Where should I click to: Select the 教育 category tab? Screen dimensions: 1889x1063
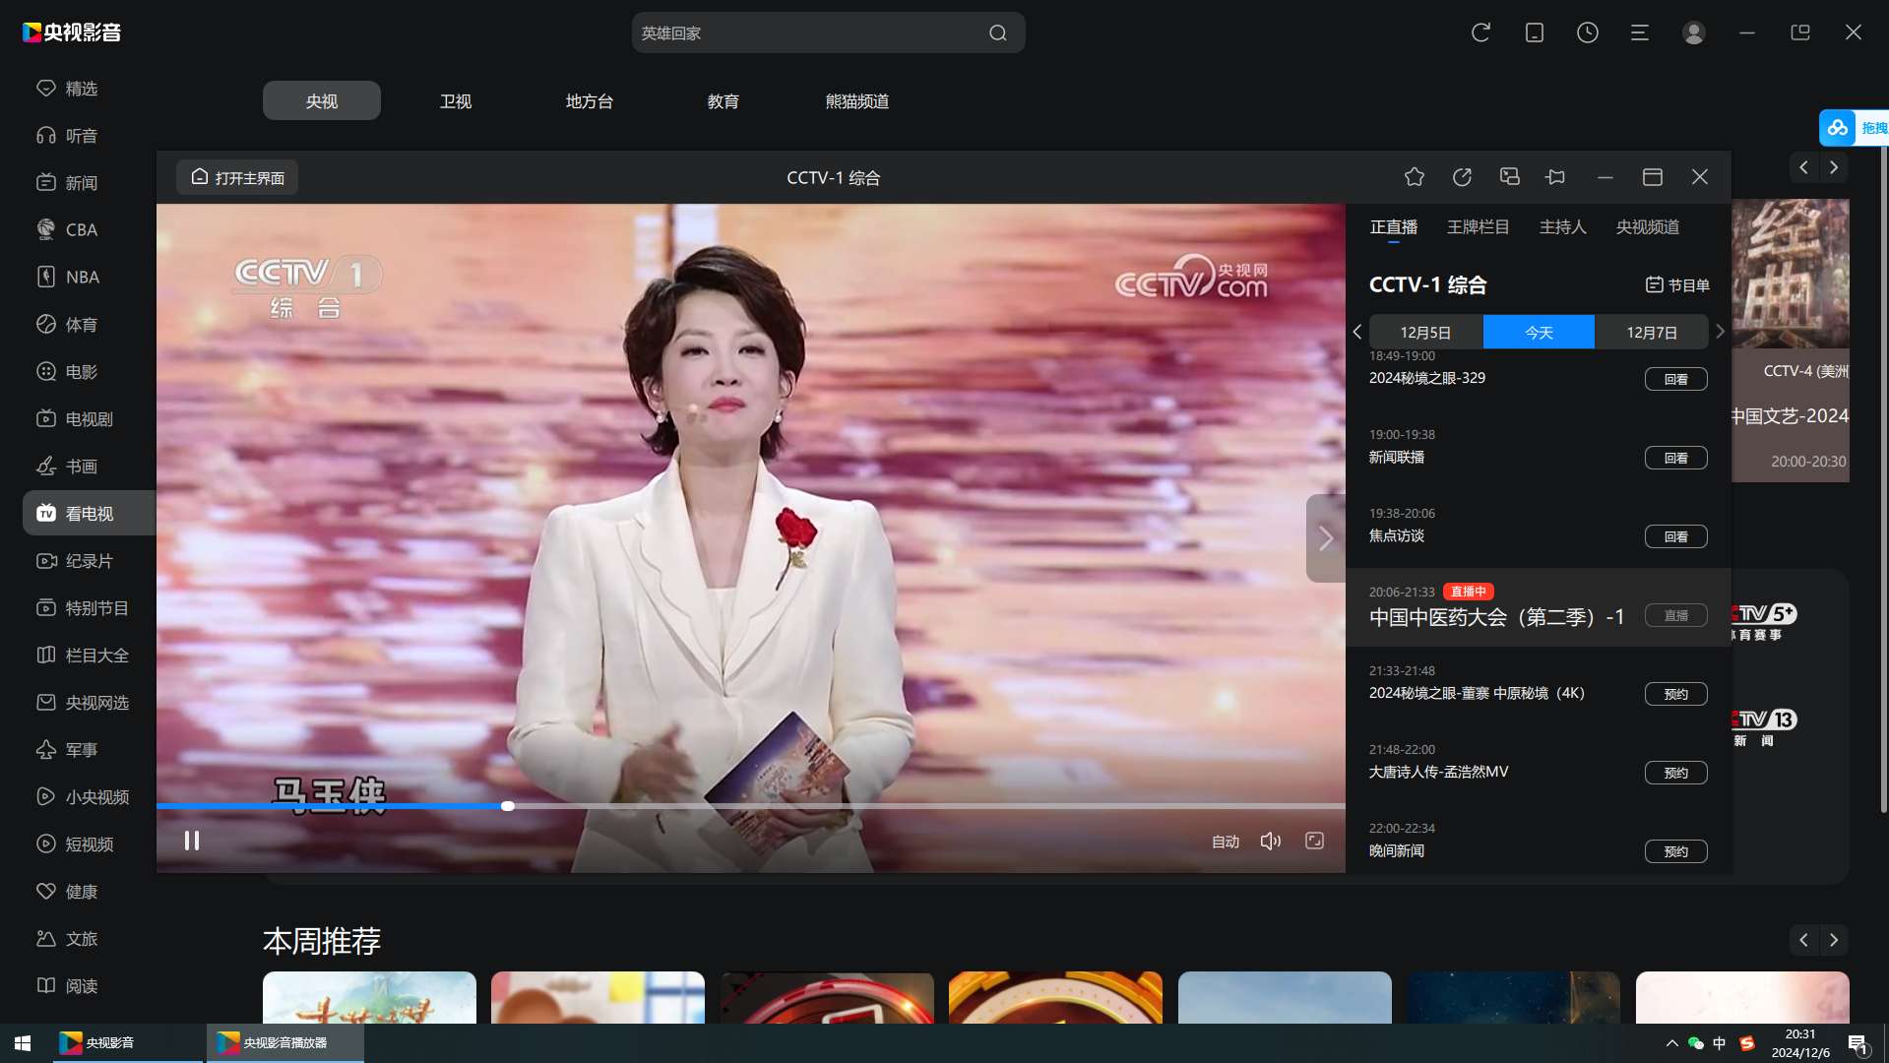724,100
